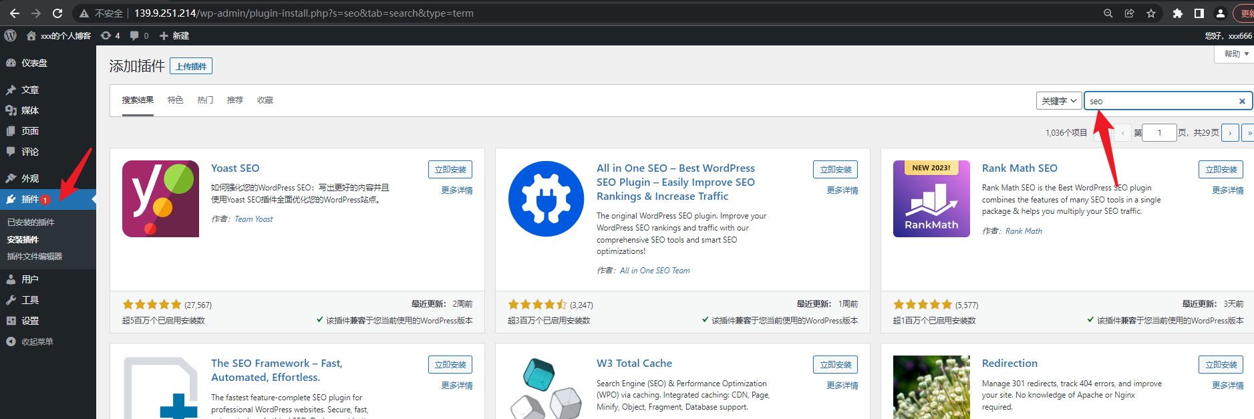1254x419 pixels.
Task: Click the share page icon in address bar
Action: (1130, 13)
